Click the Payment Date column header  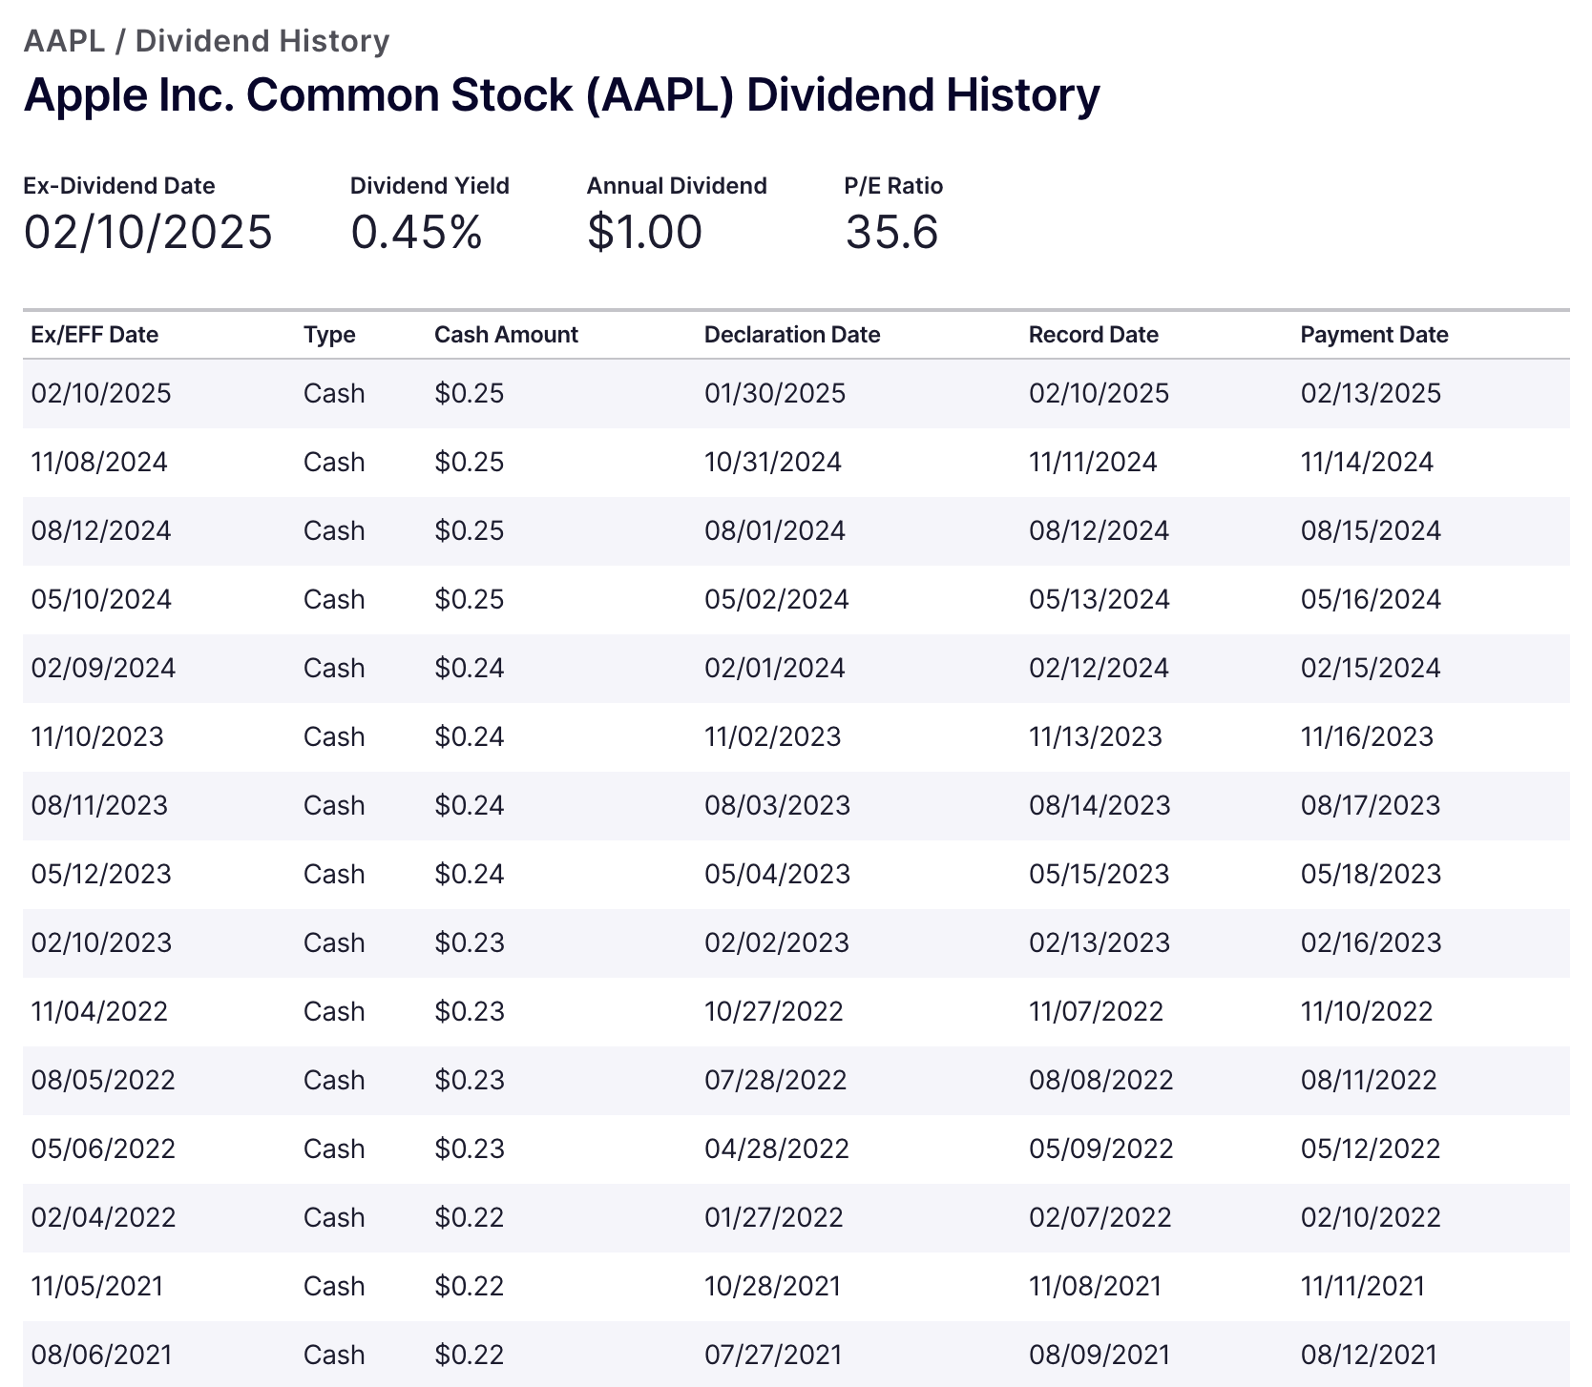click(1374, 335)
